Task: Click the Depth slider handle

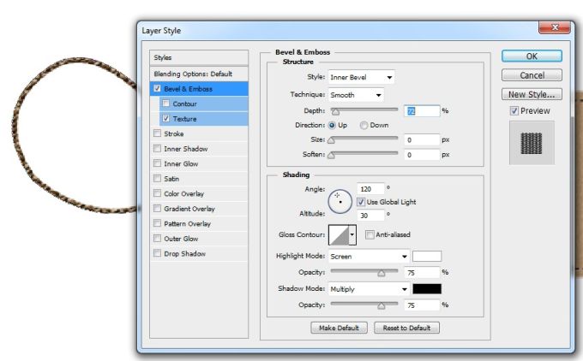Action: click(x=335, y=111)
